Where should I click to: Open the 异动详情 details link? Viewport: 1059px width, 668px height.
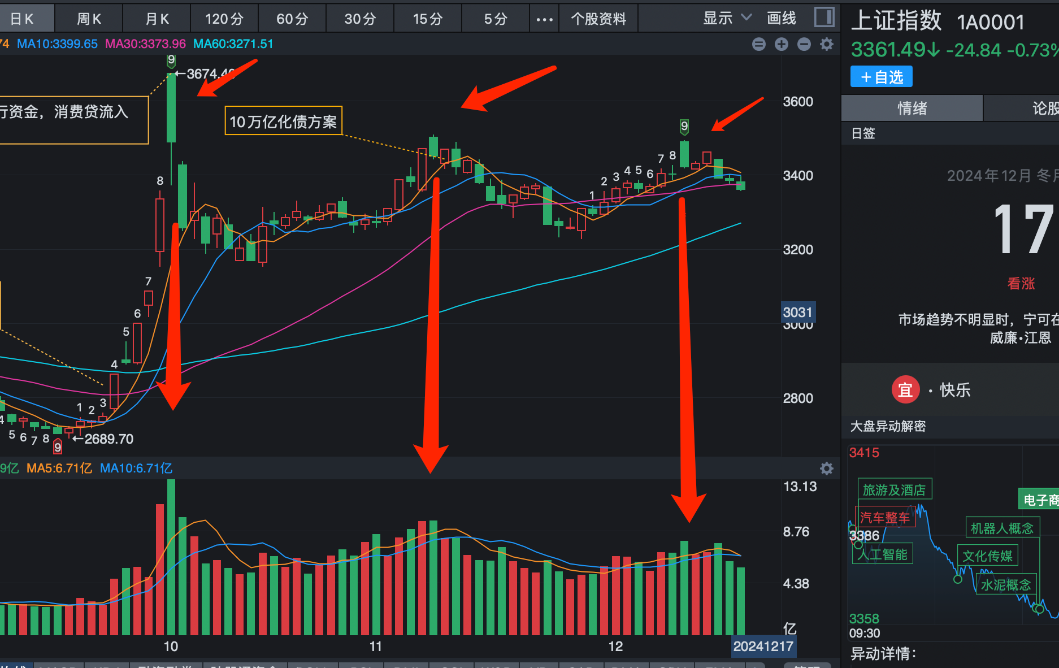click(x=884, y=653)
